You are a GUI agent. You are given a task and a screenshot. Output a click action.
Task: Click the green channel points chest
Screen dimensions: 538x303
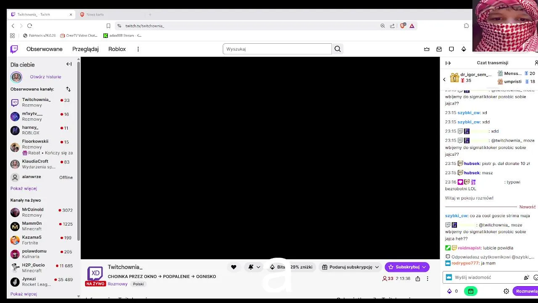(x=471, y=291)
